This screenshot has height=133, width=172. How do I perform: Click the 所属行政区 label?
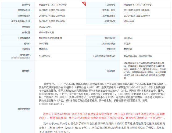(x=110, y=21)
